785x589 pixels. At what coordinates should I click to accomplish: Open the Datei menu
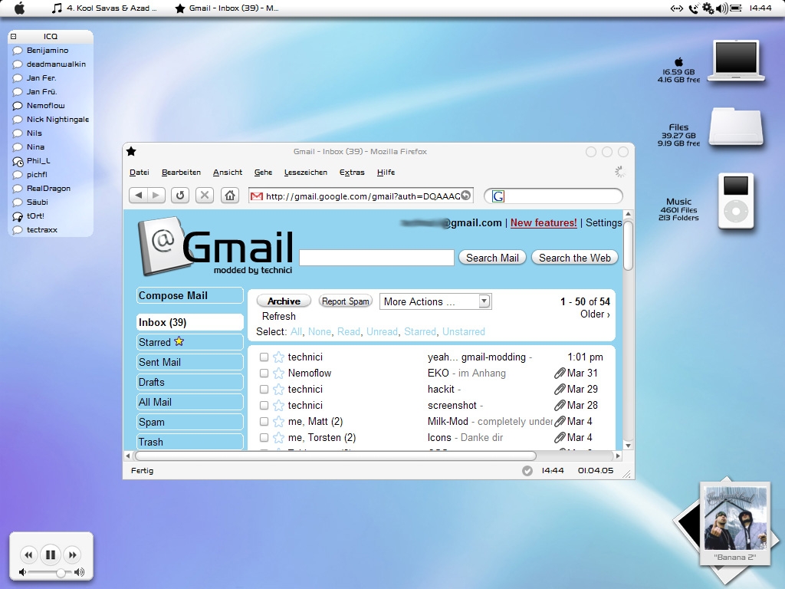(140, 173)
